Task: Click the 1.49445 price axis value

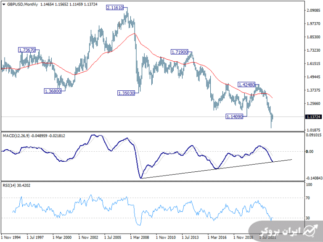Action: tap(314, 77)
